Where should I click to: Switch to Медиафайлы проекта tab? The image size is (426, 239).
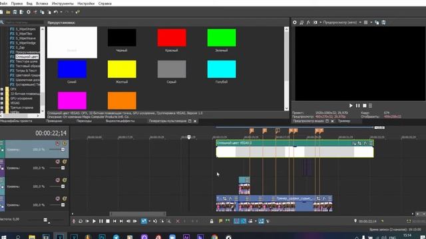(x=16, y=121)
